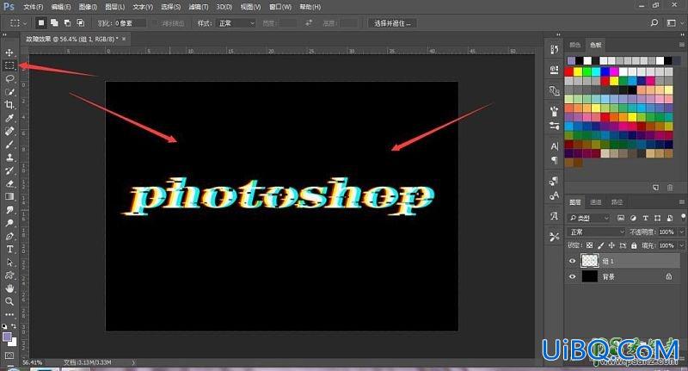Switch to the 颜色 color tab
The width and height of the screenshot is (688, 371).
tap(574, 45)
